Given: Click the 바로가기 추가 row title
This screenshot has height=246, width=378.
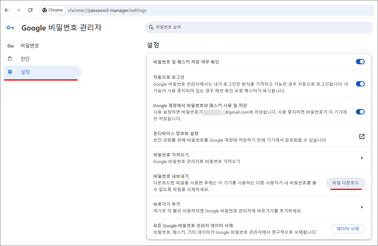Looking at the screenshot, I should pyautogui.click(x=167, y=204).
